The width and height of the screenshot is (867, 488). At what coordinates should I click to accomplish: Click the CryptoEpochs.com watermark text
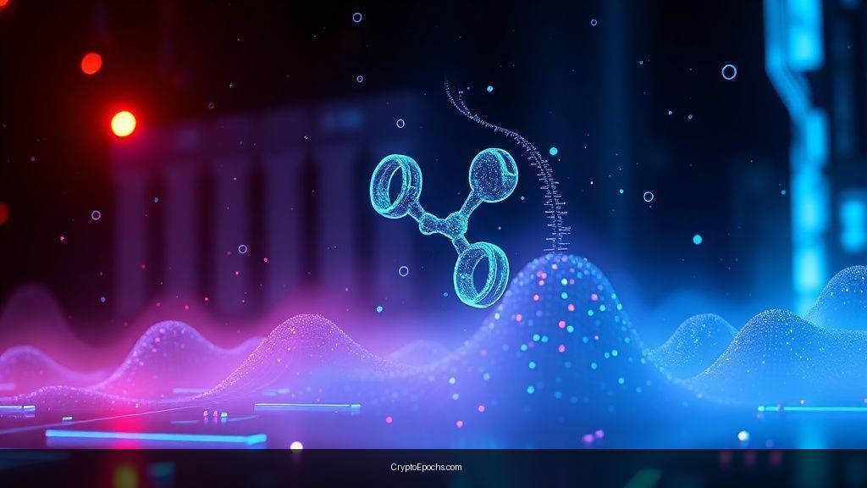[426, 467]
